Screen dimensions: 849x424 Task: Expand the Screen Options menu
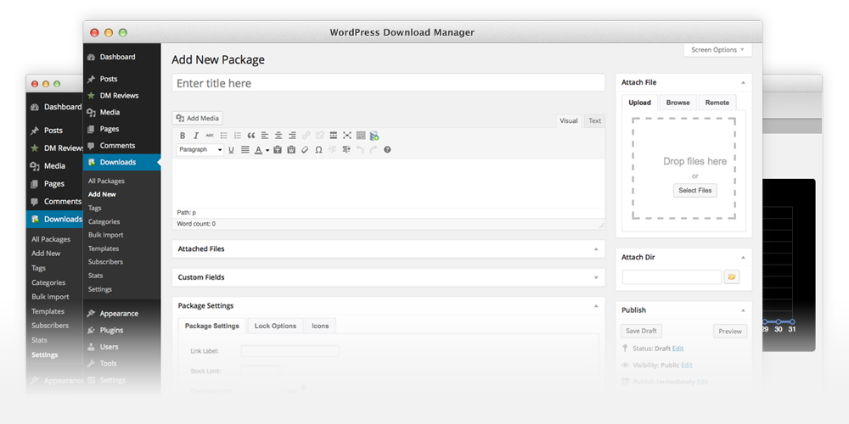717,50
